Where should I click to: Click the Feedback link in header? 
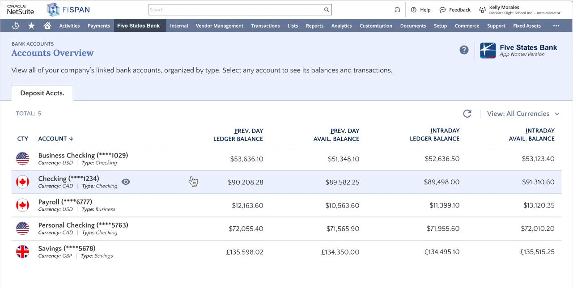(x=460, y=10)
